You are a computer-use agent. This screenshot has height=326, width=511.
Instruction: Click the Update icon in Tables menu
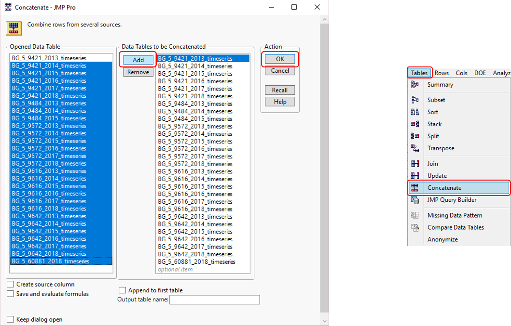415,176
